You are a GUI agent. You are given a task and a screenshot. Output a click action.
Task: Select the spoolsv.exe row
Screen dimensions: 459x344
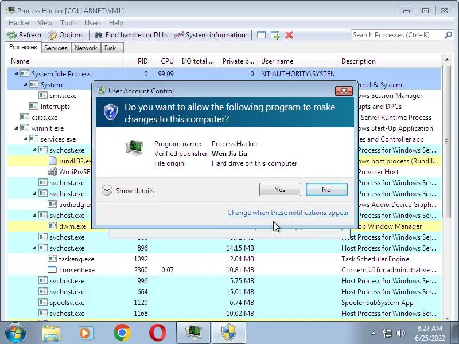pos(224,303)
